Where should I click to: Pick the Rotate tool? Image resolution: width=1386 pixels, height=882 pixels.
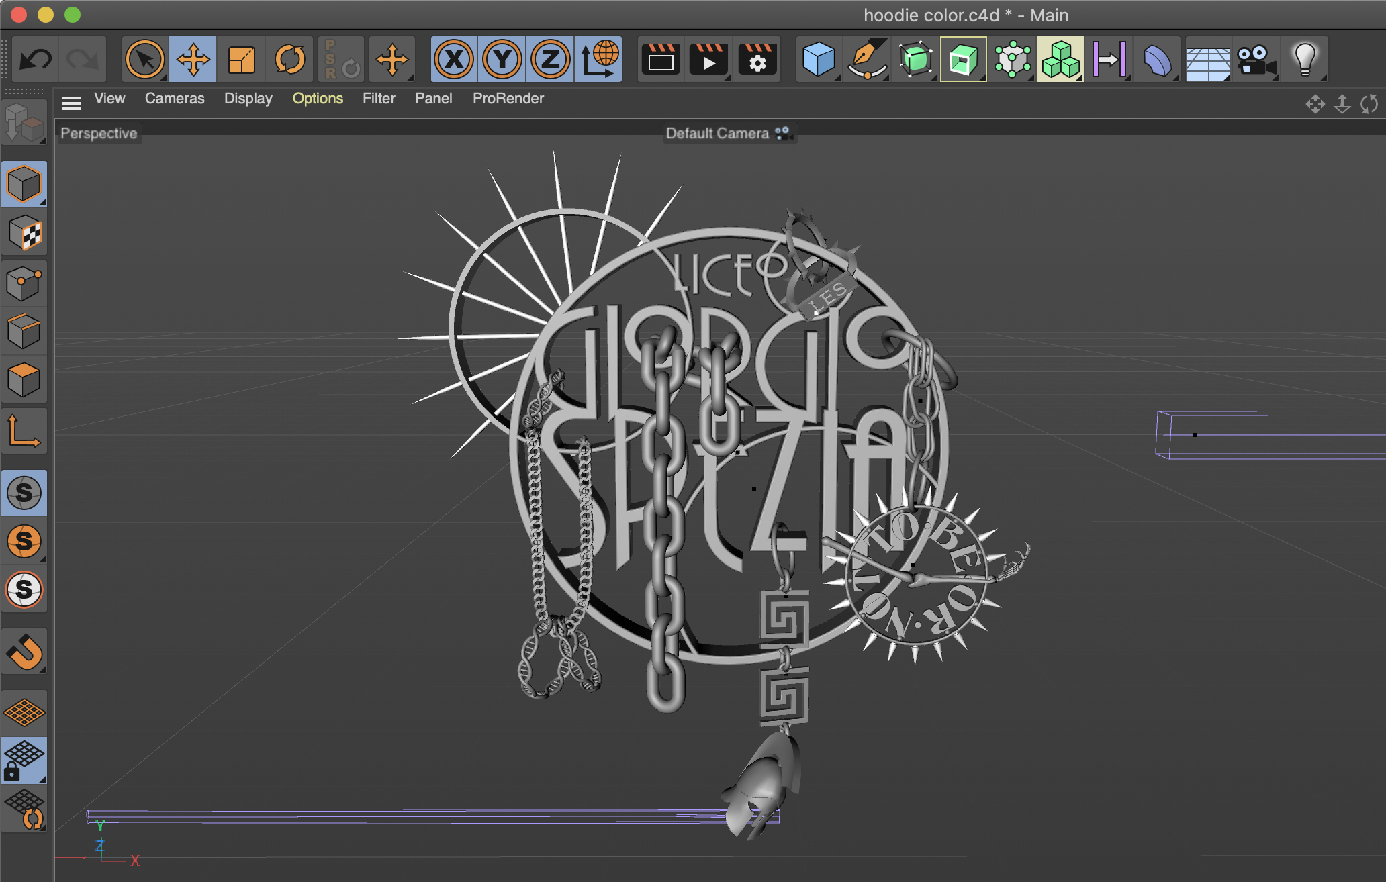[x=289, y=60]
